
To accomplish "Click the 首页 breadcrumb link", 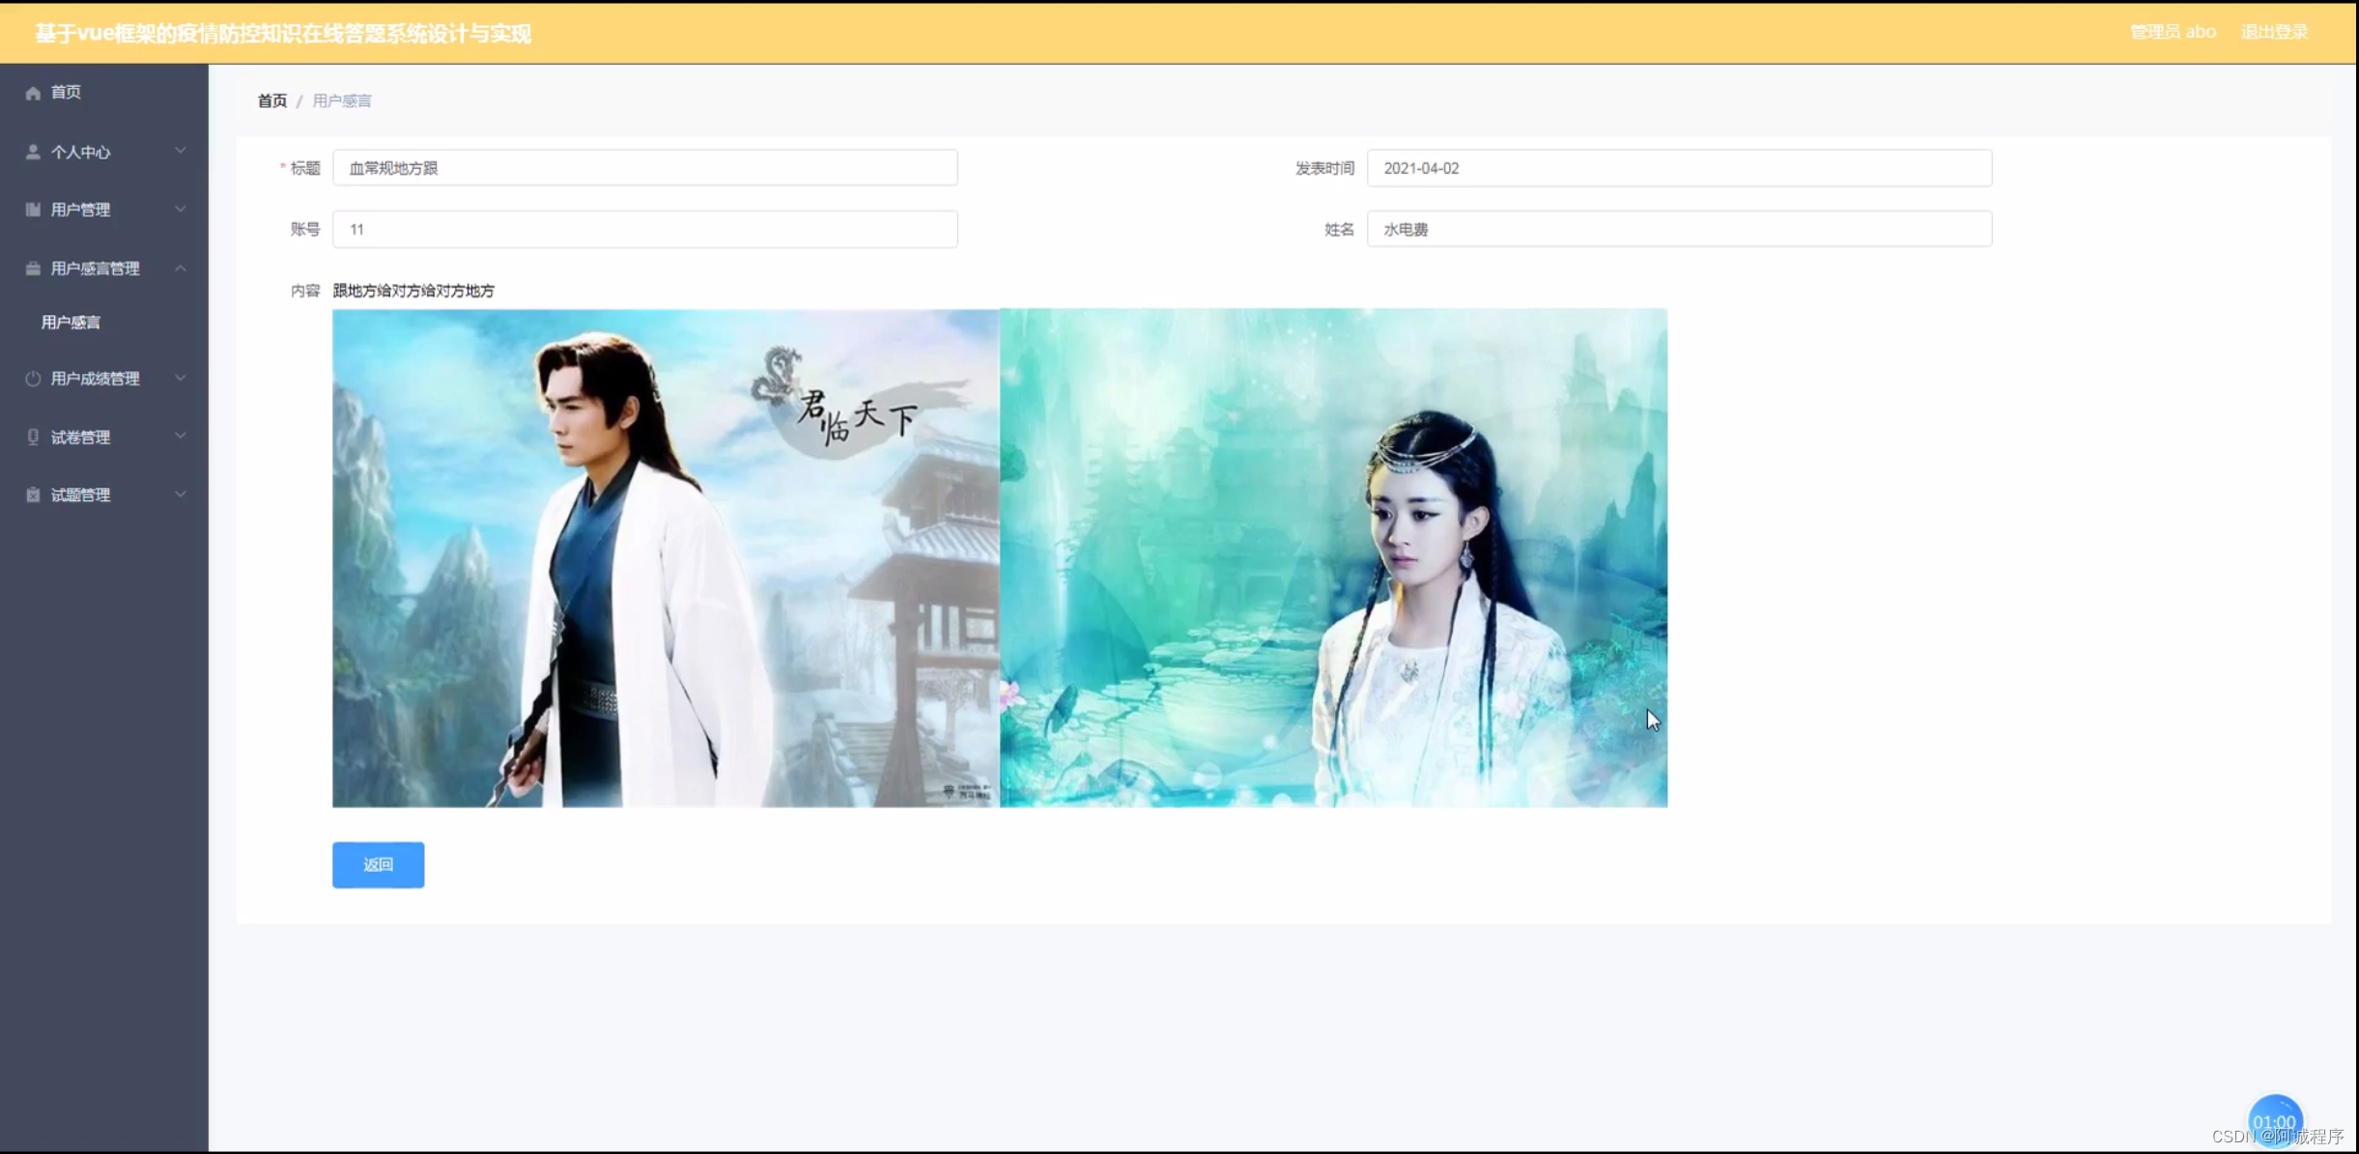I will [x=271, y=100].
